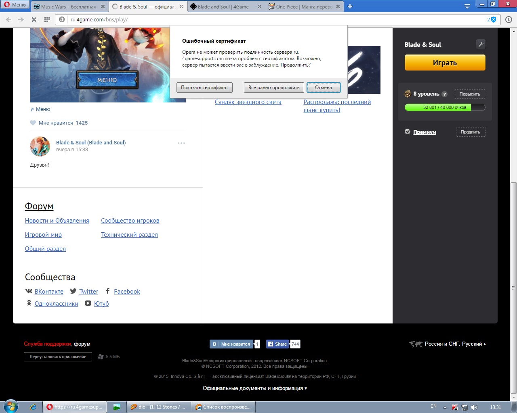Open the Speed Dial grid icon

pyautogui.click(x=47, y=19)
